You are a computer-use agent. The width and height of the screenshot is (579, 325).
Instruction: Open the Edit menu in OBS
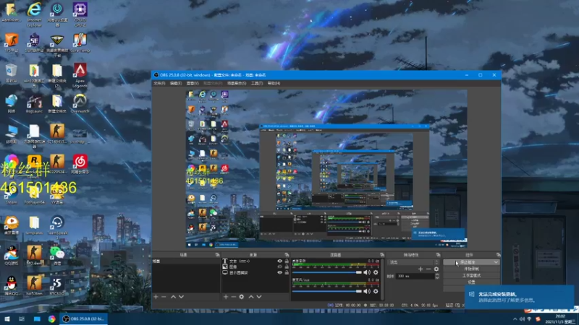click(x=176, y=83)
